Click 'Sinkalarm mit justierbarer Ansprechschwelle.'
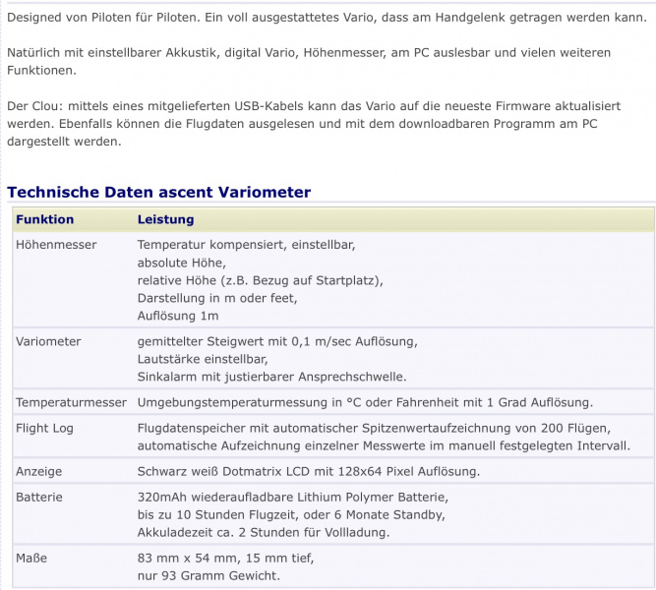This screenshot has width=656, height=590. (x=271, y=377)
